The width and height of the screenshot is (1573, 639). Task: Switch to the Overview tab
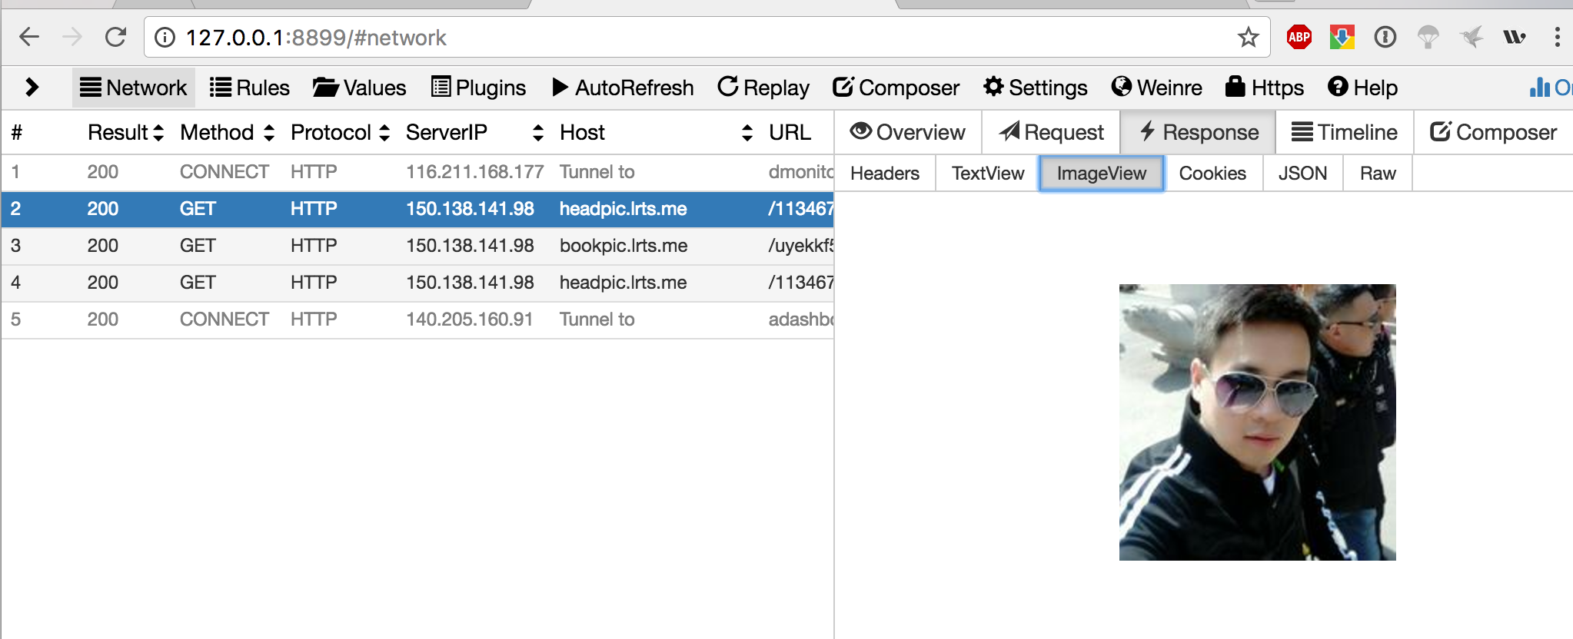[908, 132]
